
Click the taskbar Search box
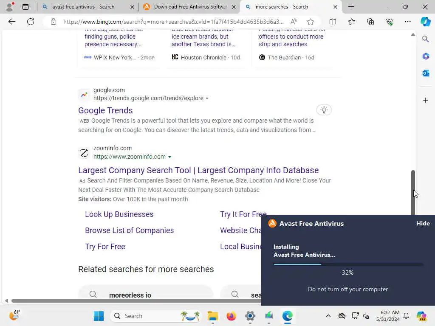click(155, 316)
